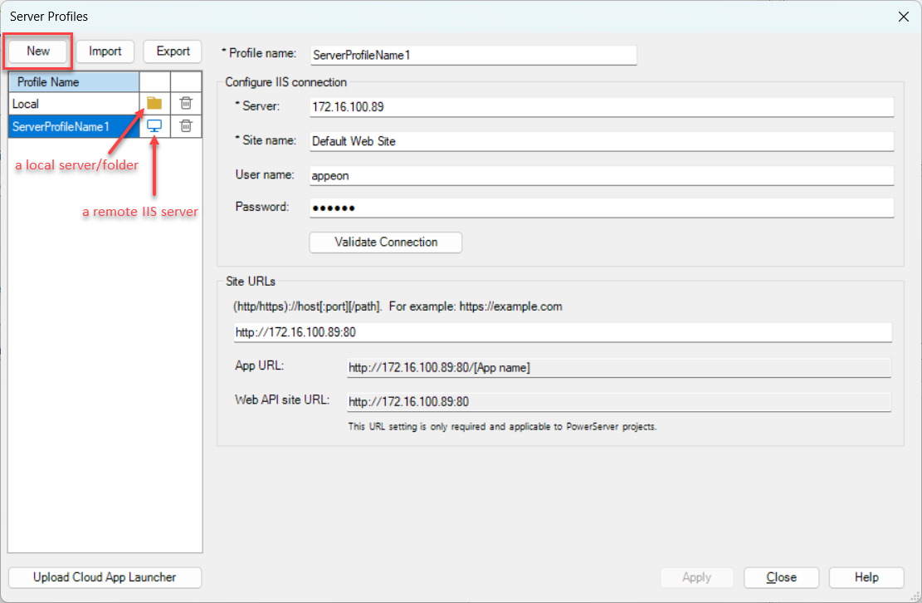
Task: Click Upload Cloud App Launcher
Action: 105,577
